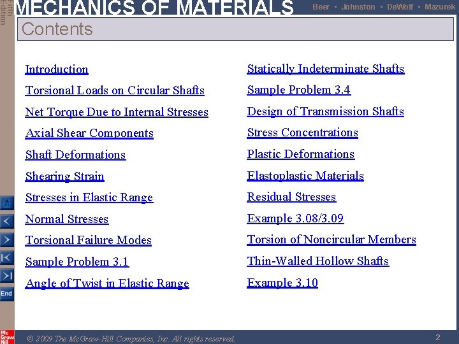The width and height of the screenshot is (459, 344).
Task: Go to Plastic Deformations
Action: 301,154
